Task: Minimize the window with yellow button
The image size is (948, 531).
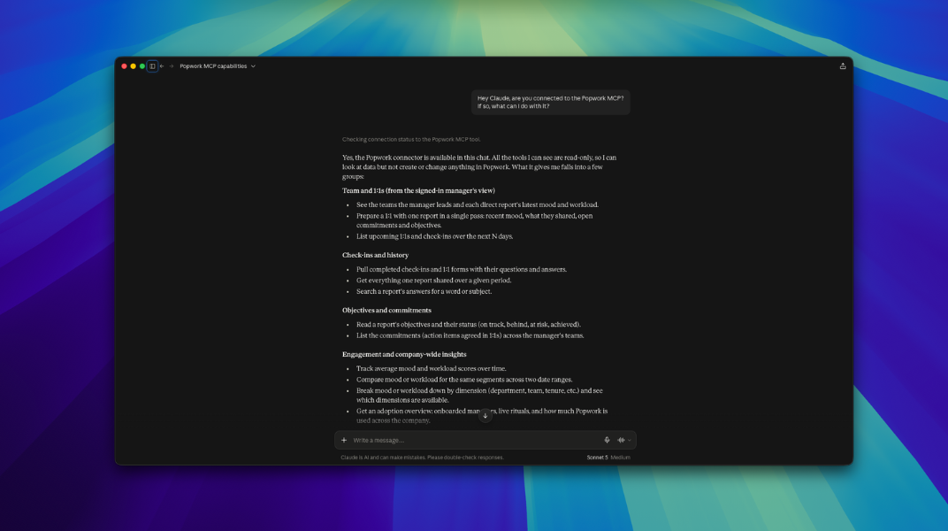Action: [x=133, y=65]
